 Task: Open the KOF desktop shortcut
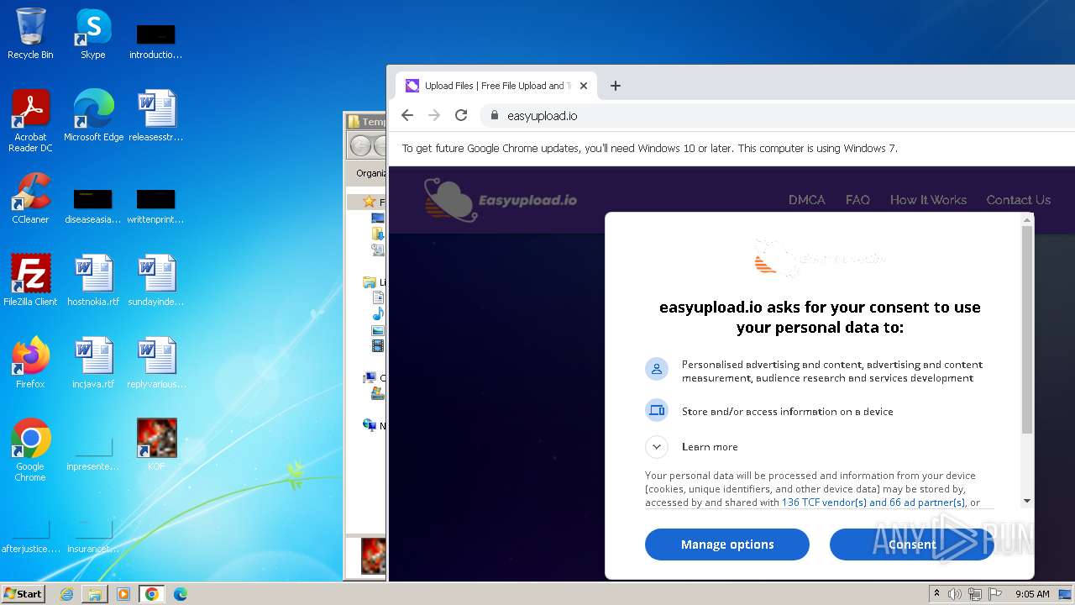coord(157,445)
